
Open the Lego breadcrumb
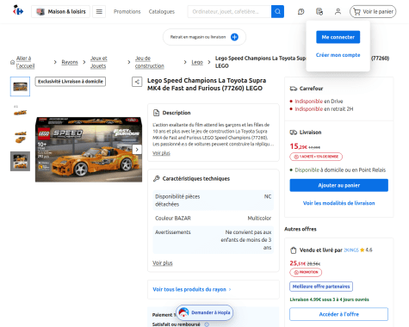point(197,62)
